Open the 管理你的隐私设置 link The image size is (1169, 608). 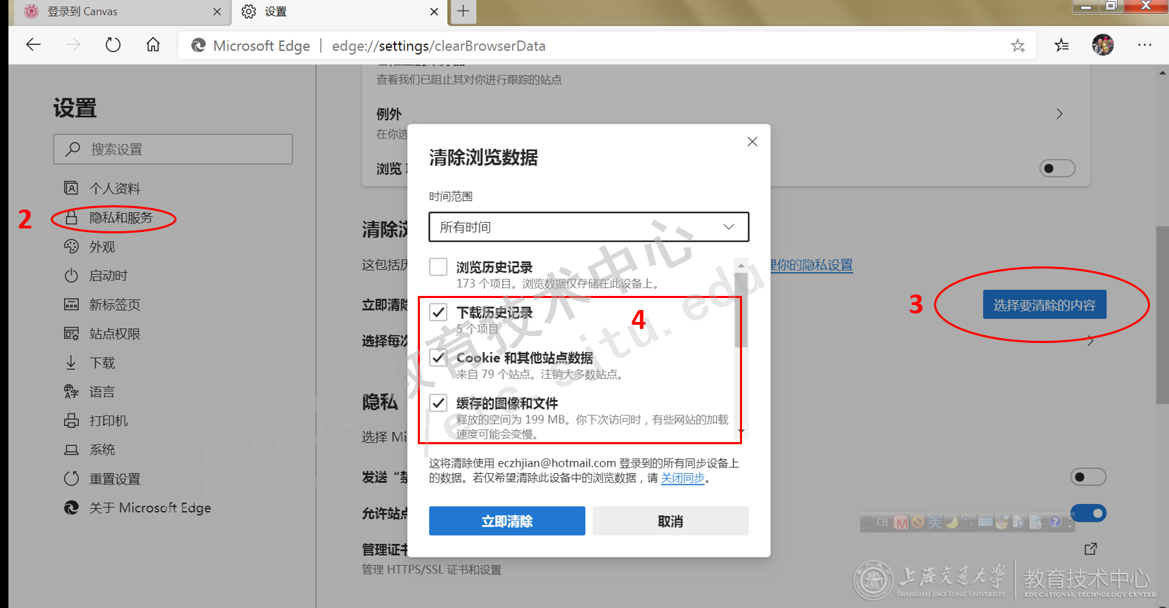tap(811, 265)
